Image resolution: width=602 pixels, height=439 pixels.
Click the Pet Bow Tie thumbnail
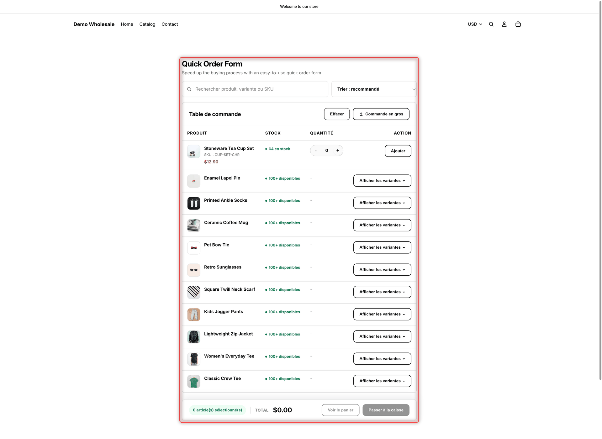[194, 248]
